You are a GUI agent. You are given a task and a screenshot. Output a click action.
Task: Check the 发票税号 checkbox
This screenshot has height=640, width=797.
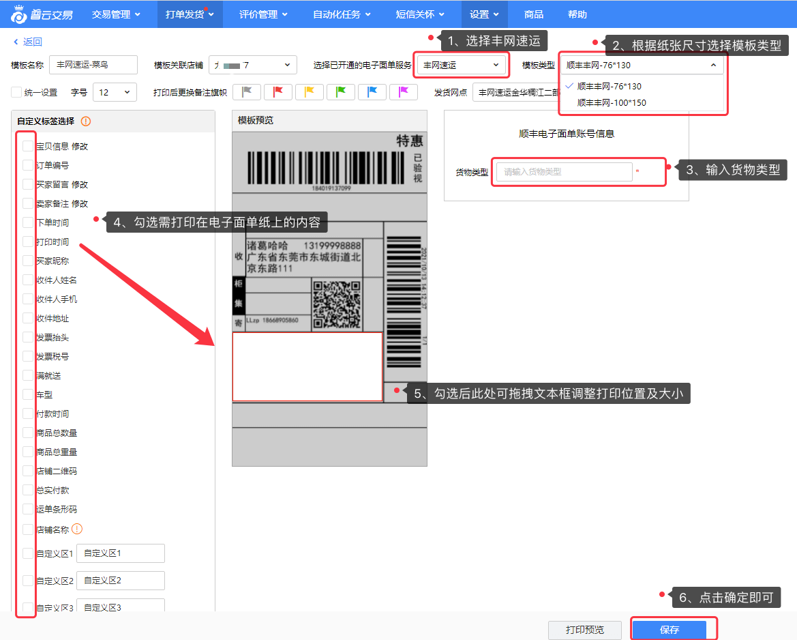(x=27, y=356)
